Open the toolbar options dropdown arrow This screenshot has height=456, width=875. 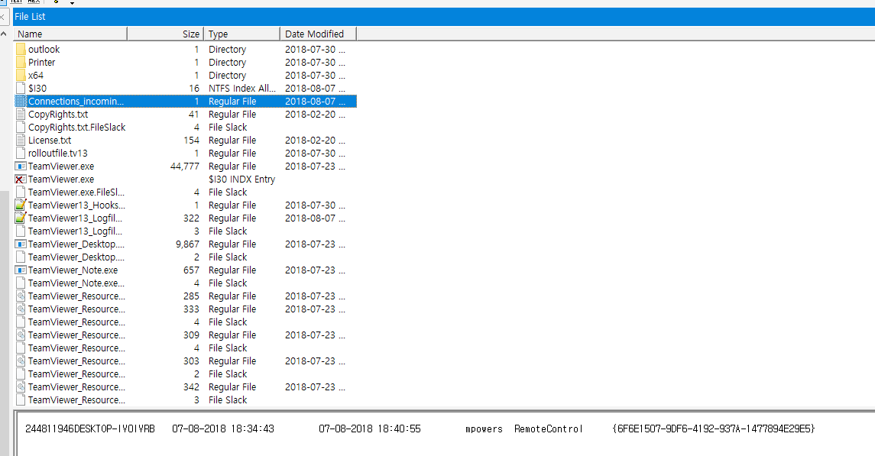(72, 3)
